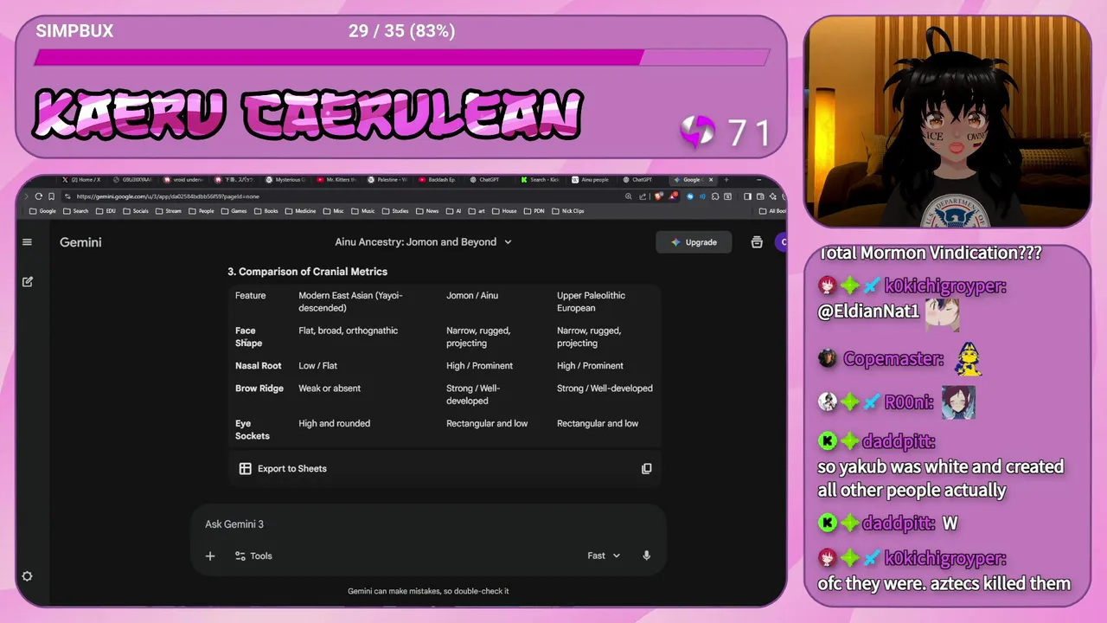Select the 'Flat, broad, orthognathic' table cell
The height and width of the screenshot is (623, 1107).
(x=348, y=331)
